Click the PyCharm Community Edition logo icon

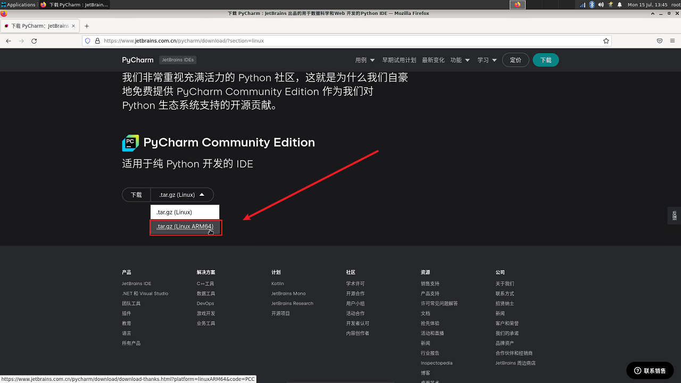(x=130, y=143)
